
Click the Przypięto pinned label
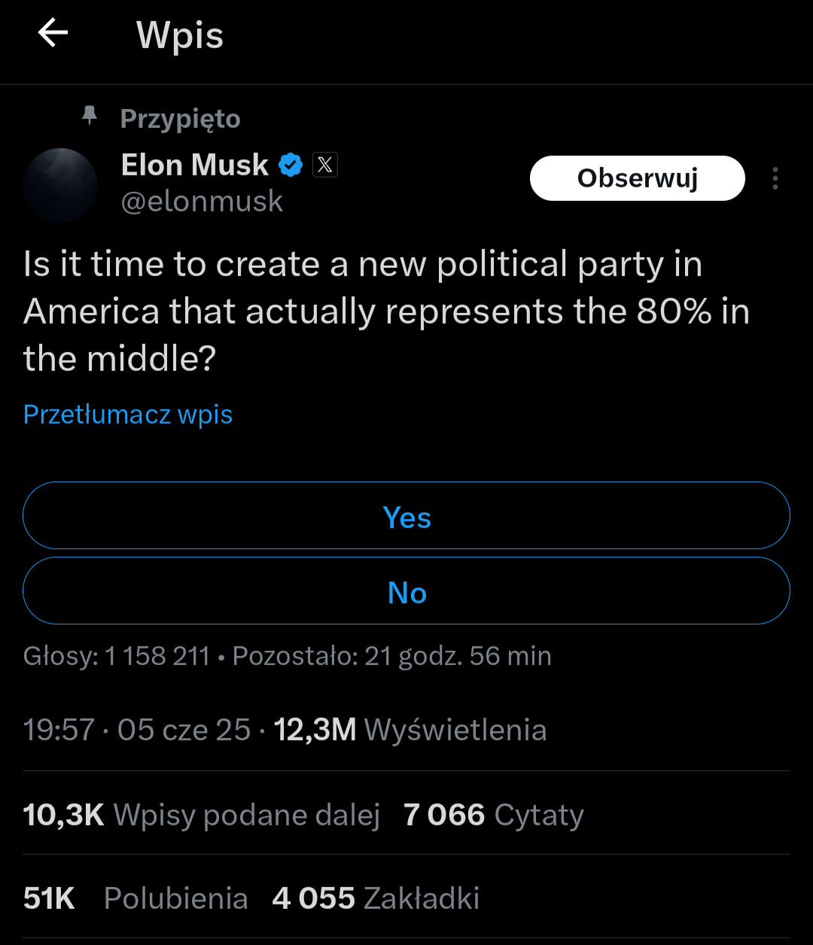tap(180, 119)
